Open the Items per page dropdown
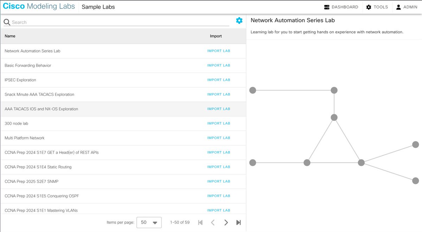The width and height of the screenshot is (422, 232). (149, 223)
